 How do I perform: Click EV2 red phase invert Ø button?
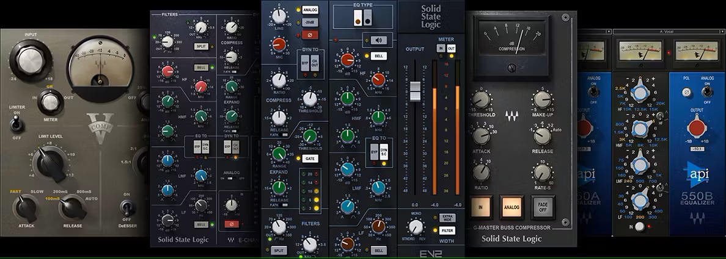click(x=310, y=35)
